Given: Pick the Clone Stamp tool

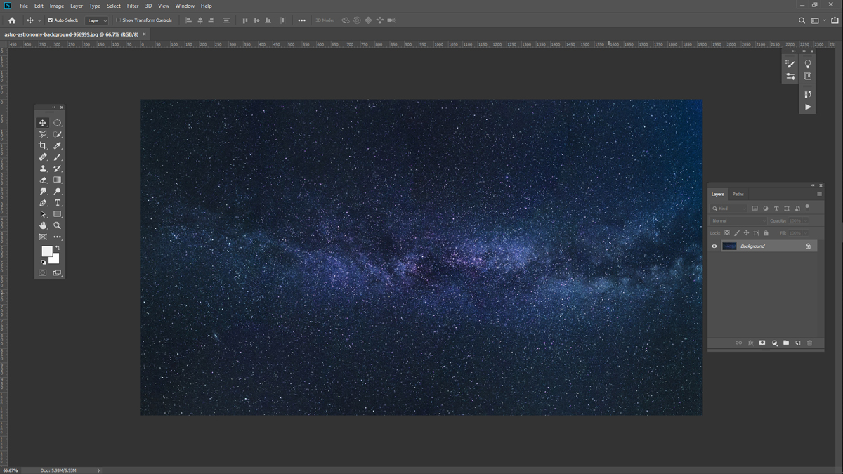Looking at the screenshot, I should tap(43, 169).
